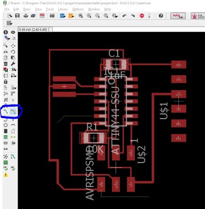205x209 pixels.
Task: Open the View menu
Action: pos(38,9)
